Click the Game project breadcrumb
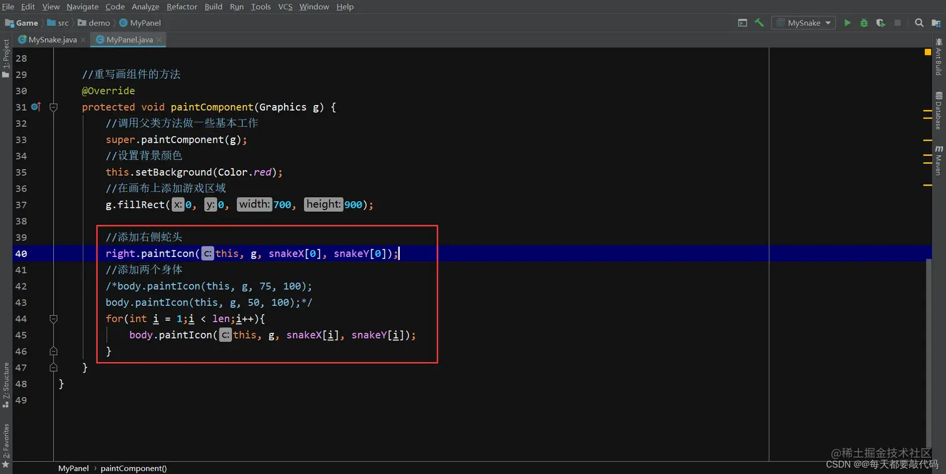946x474 pixels. pyautogui.click(x=22, y=23)
